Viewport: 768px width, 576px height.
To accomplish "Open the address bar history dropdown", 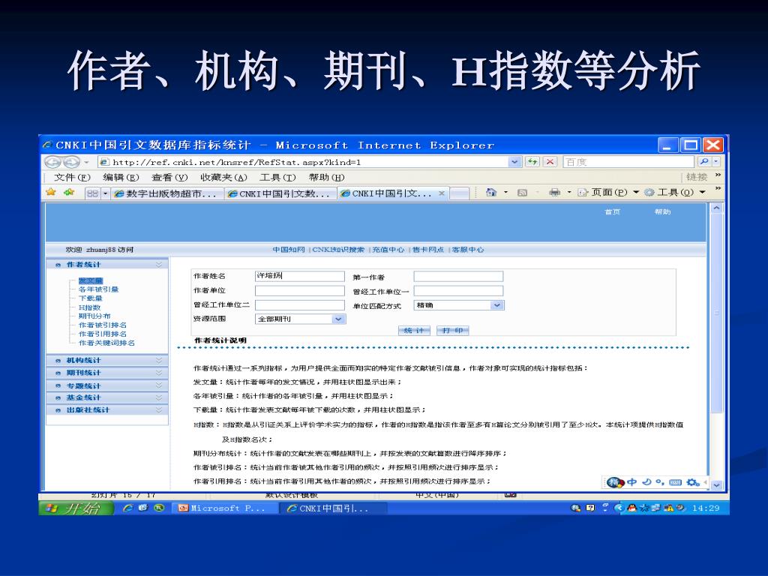I will pyautogui.click(x=514, y=162).
